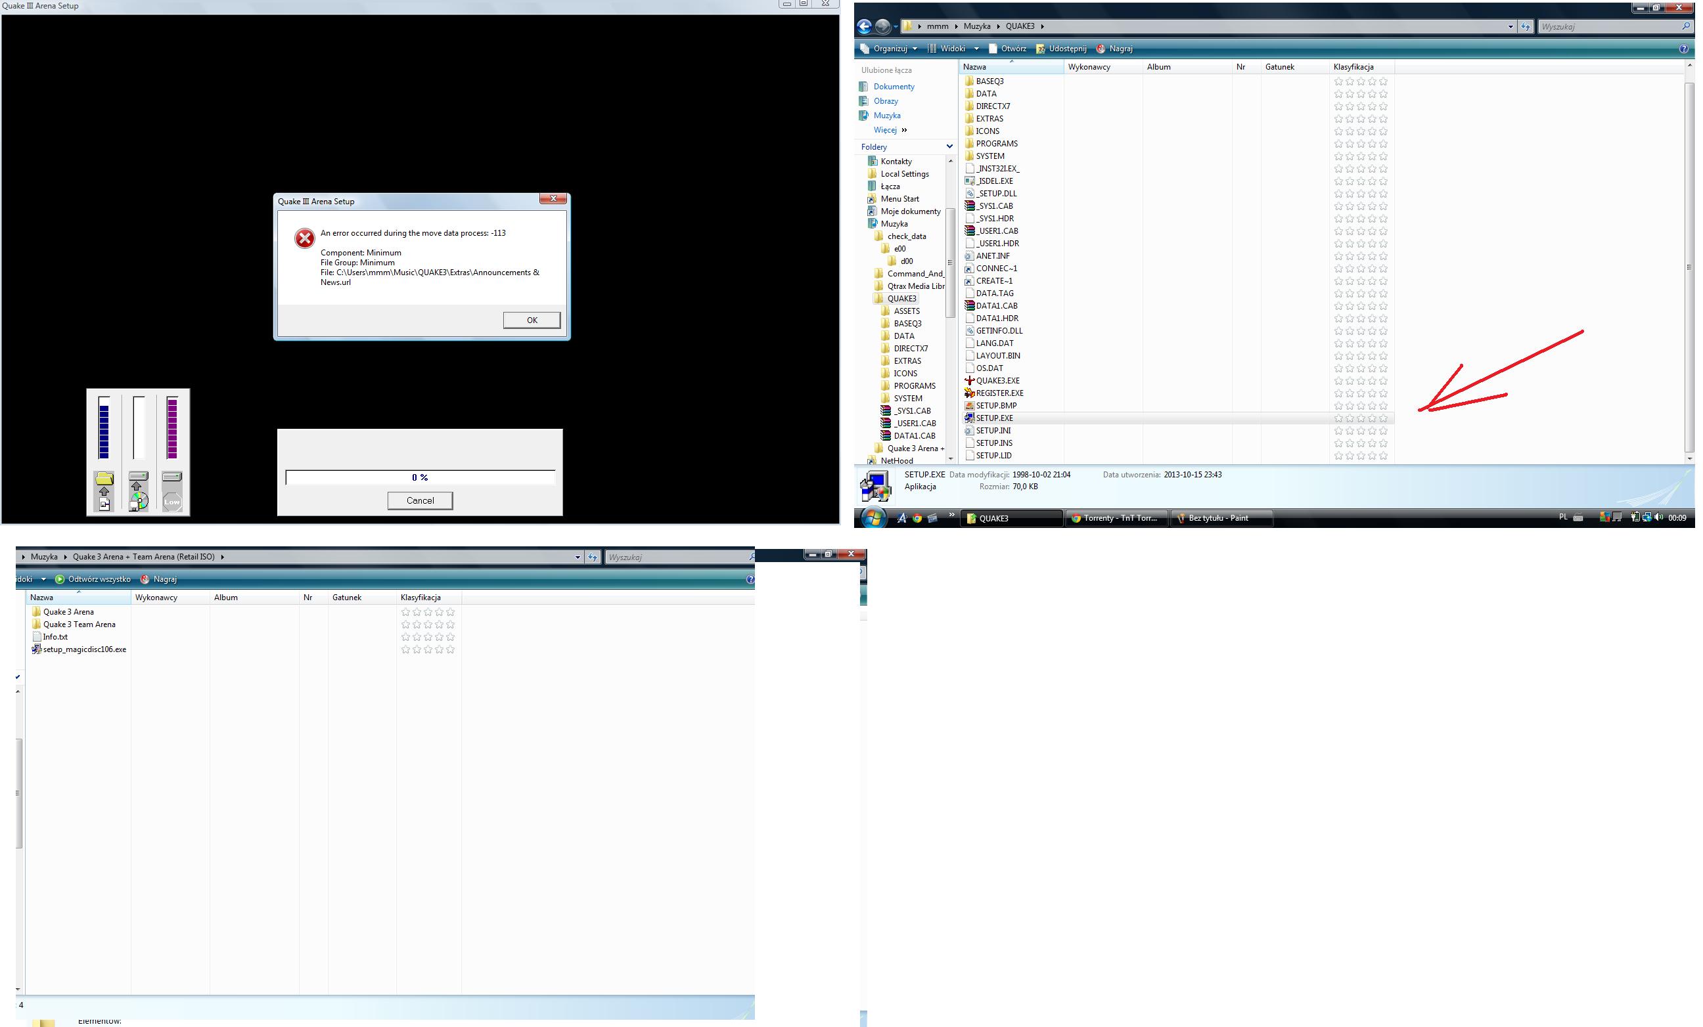1703x1027 pixels.
Task: Click the Foldery tree scrollbar thumb
Action: pyautogui.click(x=950, y=263)
